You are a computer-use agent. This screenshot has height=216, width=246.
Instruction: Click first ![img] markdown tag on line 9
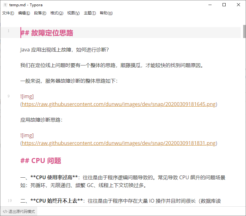click(27, 96)
